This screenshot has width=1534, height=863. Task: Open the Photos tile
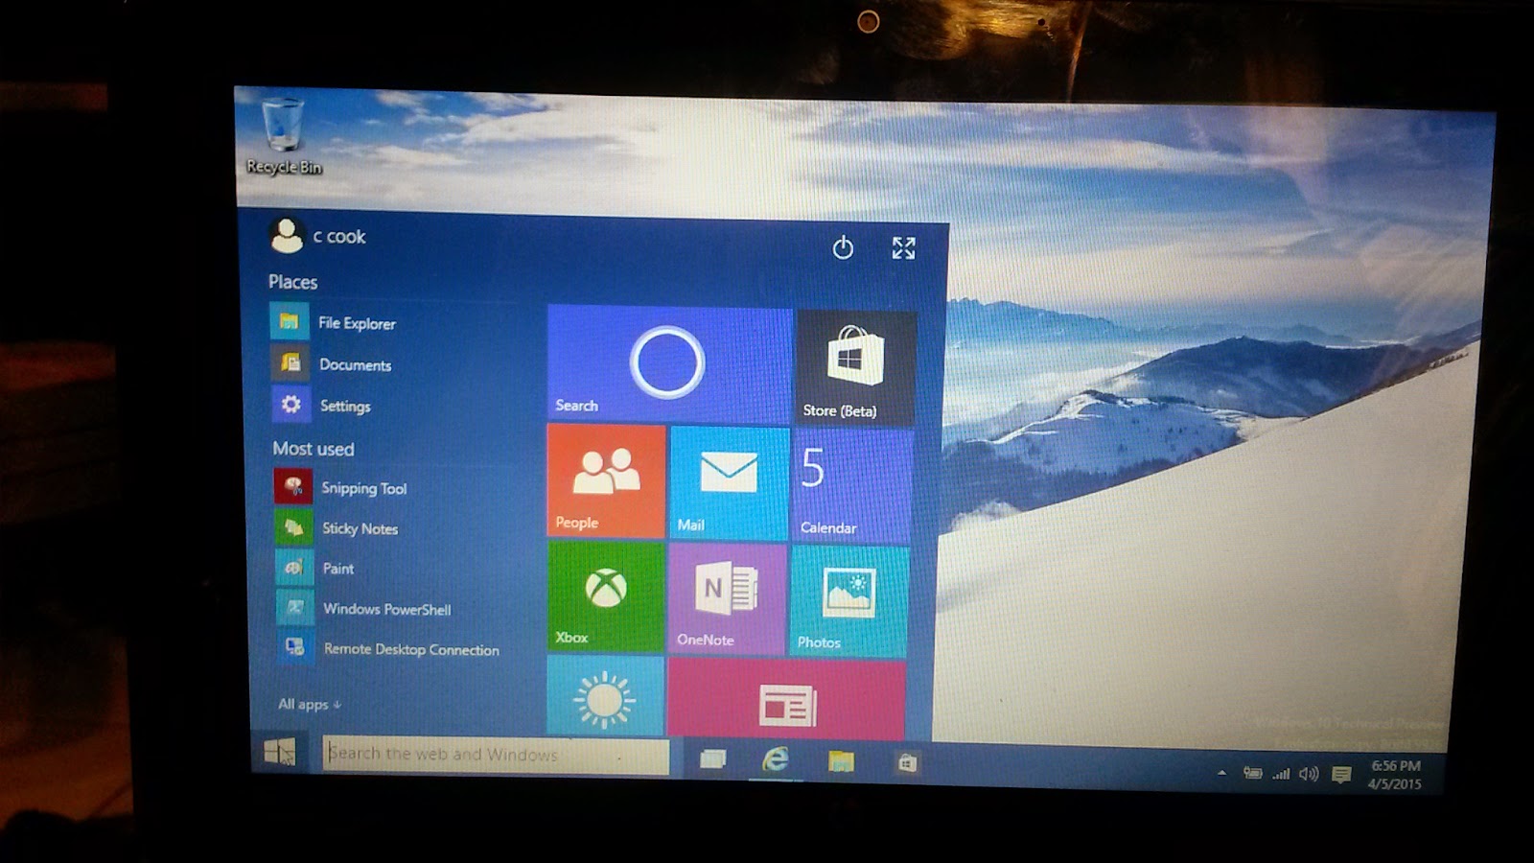[x=849, y=601]
